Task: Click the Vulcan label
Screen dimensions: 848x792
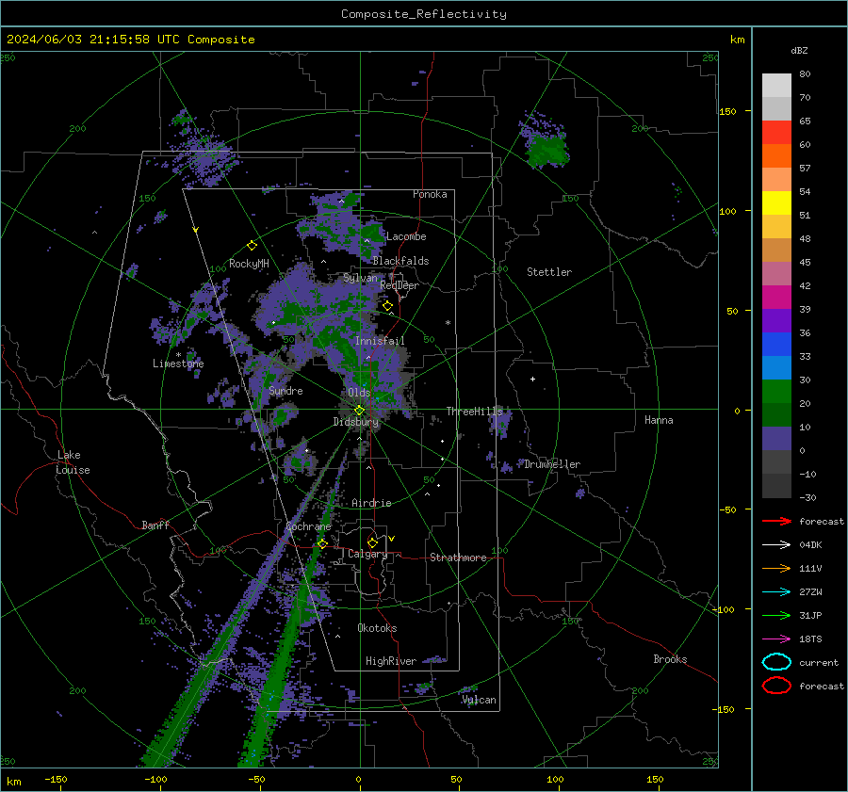Action: (479, 700)
